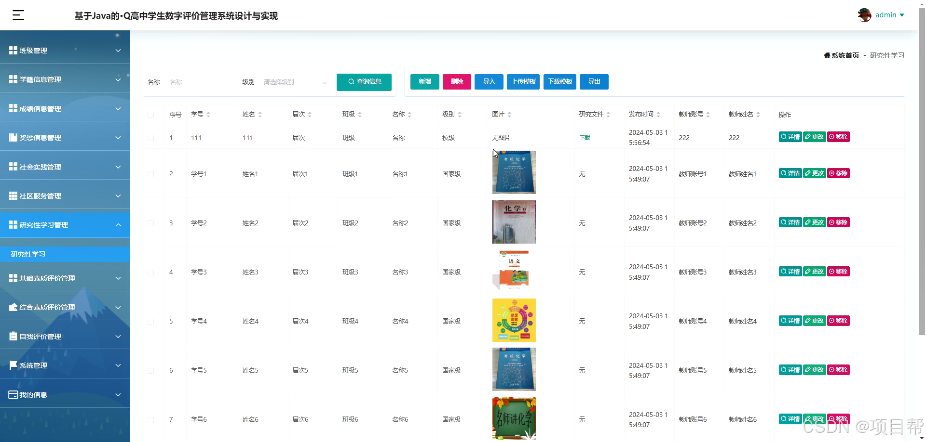
Task: Open the admin account dropdown arrow
Action: point(902,15)
